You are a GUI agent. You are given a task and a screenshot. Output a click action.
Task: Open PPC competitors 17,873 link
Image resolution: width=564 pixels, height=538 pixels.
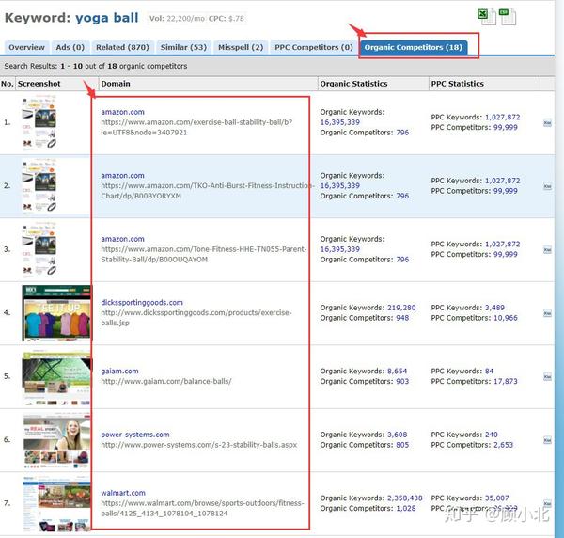(x=506, y=381)
